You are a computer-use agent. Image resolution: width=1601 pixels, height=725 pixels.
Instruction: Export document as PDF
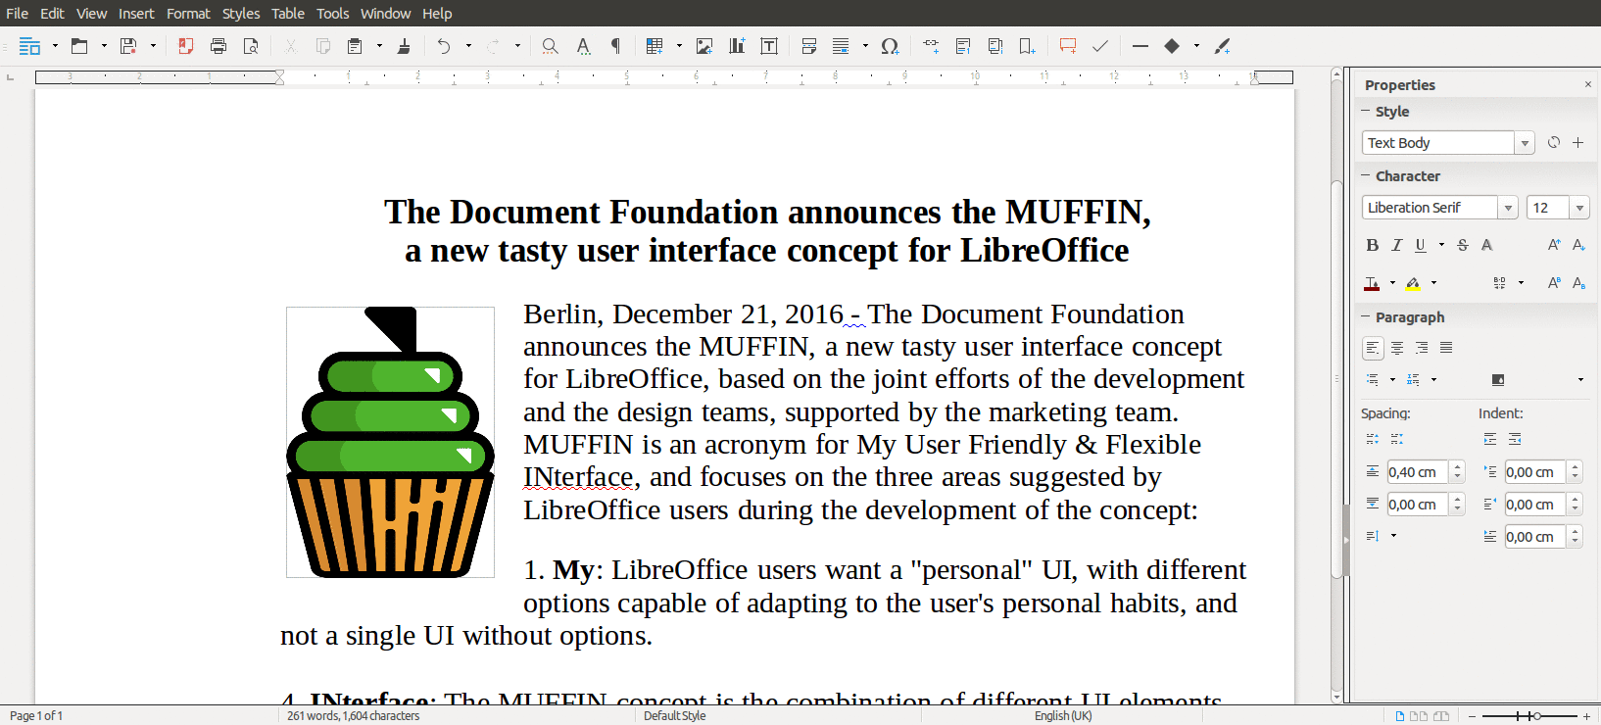point(185,46)
